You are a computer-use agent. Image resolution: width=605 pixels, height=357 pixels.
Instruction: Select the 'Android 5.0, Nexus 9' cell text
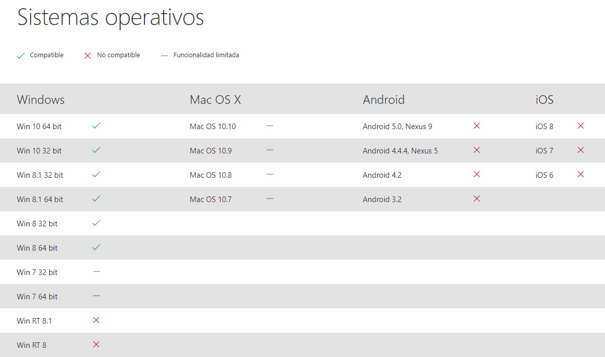tap(397, 127)
